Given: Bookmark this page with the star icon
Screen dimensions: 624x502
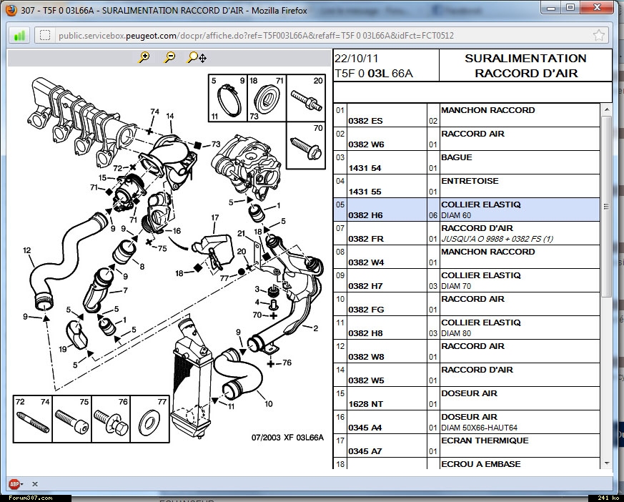Looking at the screenshot, I should coord(598,36).
